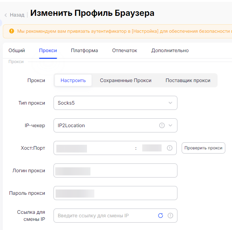This screenshot has width=232, height=230.
Task: Click the info icon in IP change link field
Action: click(x=170, y=216)
